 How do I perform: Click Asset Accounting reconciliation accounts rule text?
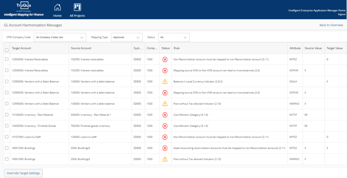229,148
